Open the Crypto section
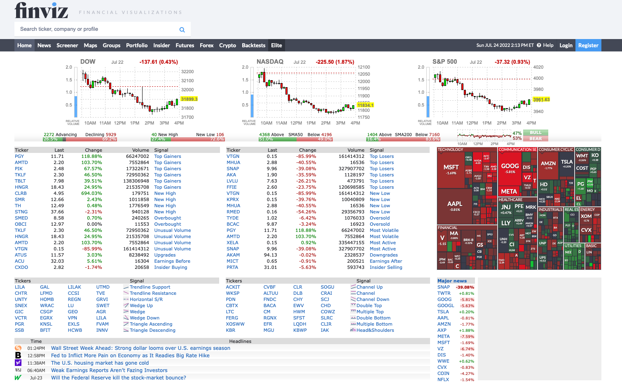This screenshot has height=384, width=622. (x=227, y=45)
